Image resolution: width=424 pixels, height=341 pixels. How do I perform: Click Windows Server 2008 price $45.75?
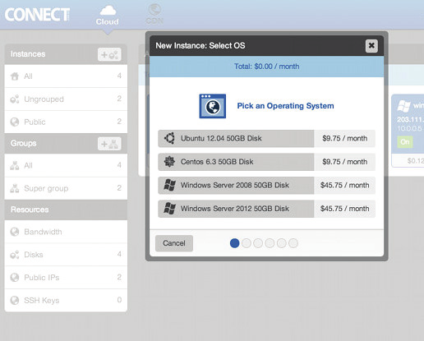pyautogui.click(x=345, y=185)
